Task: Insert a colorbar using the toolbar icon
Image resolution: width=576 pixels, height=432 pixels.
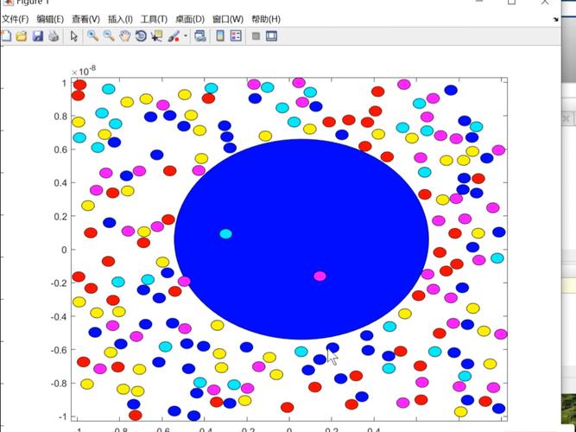Action: click(x=220, y=36)
